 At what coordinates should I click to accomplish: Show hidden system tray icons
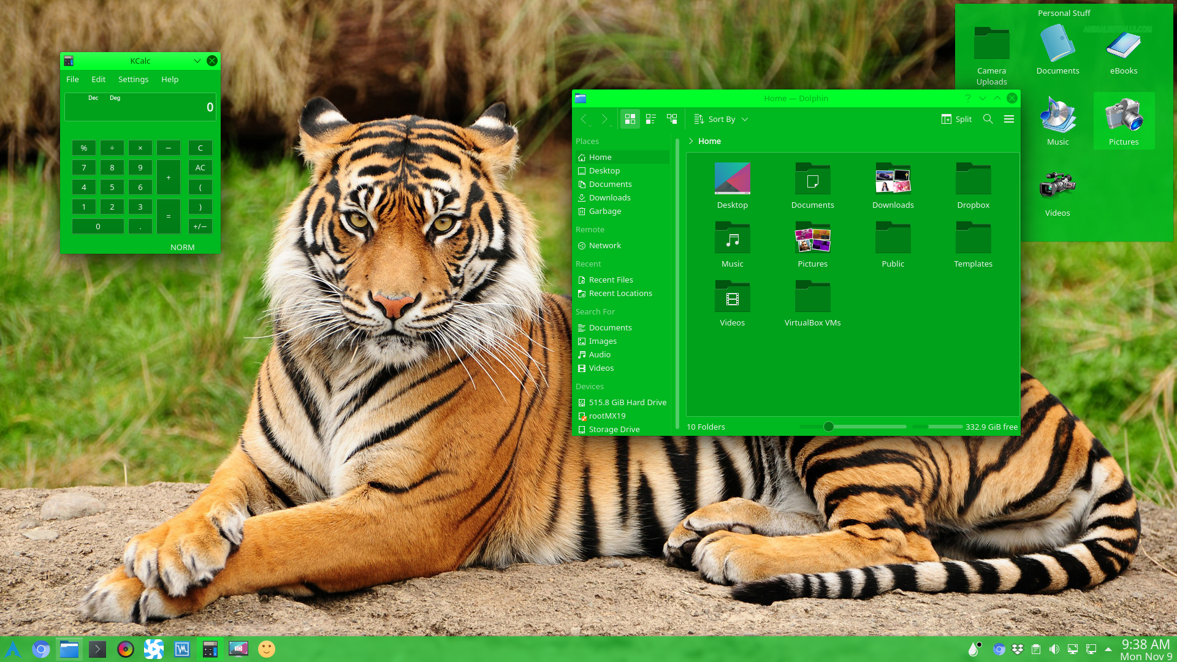pyautogui.click(x=1108, y=649)
